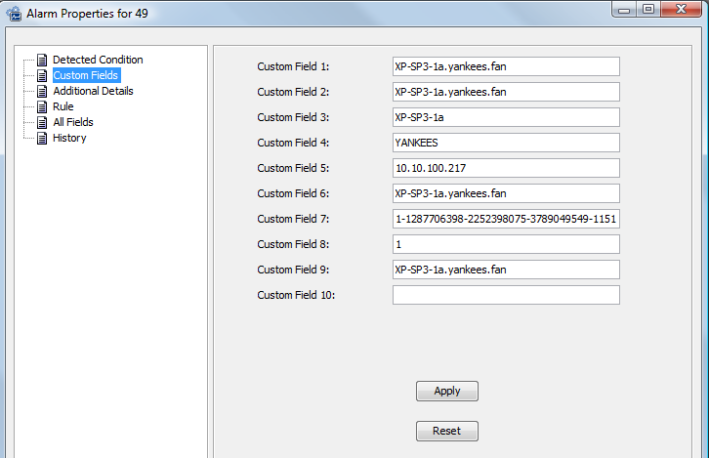
Task: Focus the Custom Field 9 input
Action: (506, 270)
